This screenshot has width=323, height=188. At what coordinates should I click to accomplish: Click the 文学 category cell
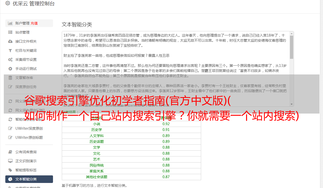pos(97,147)
